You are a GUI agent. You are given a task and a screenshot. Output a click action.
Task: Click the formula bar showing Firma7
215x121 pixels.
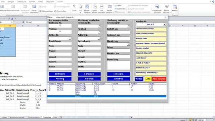[36, 22]
